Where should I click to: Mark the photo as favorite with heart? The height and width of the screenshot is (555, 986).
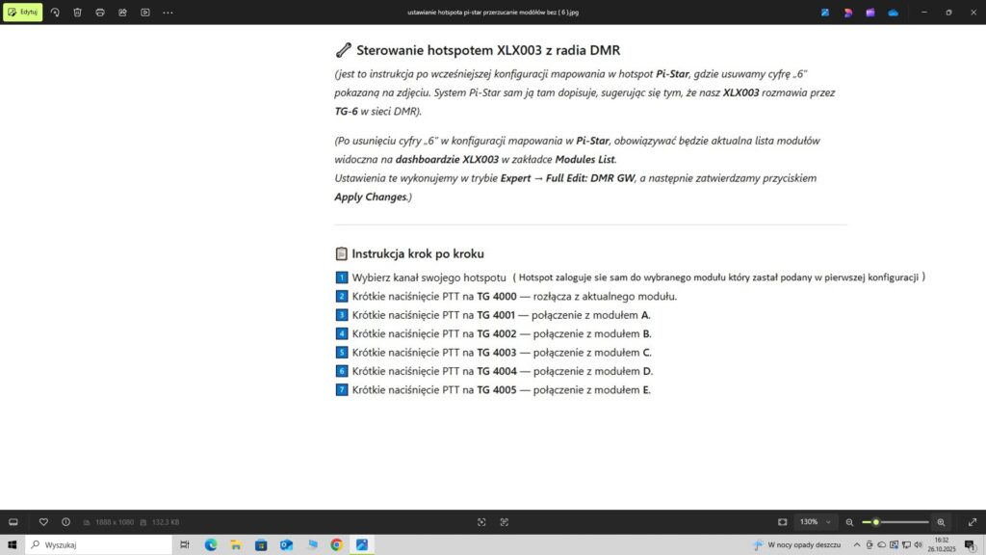(43, 522)
